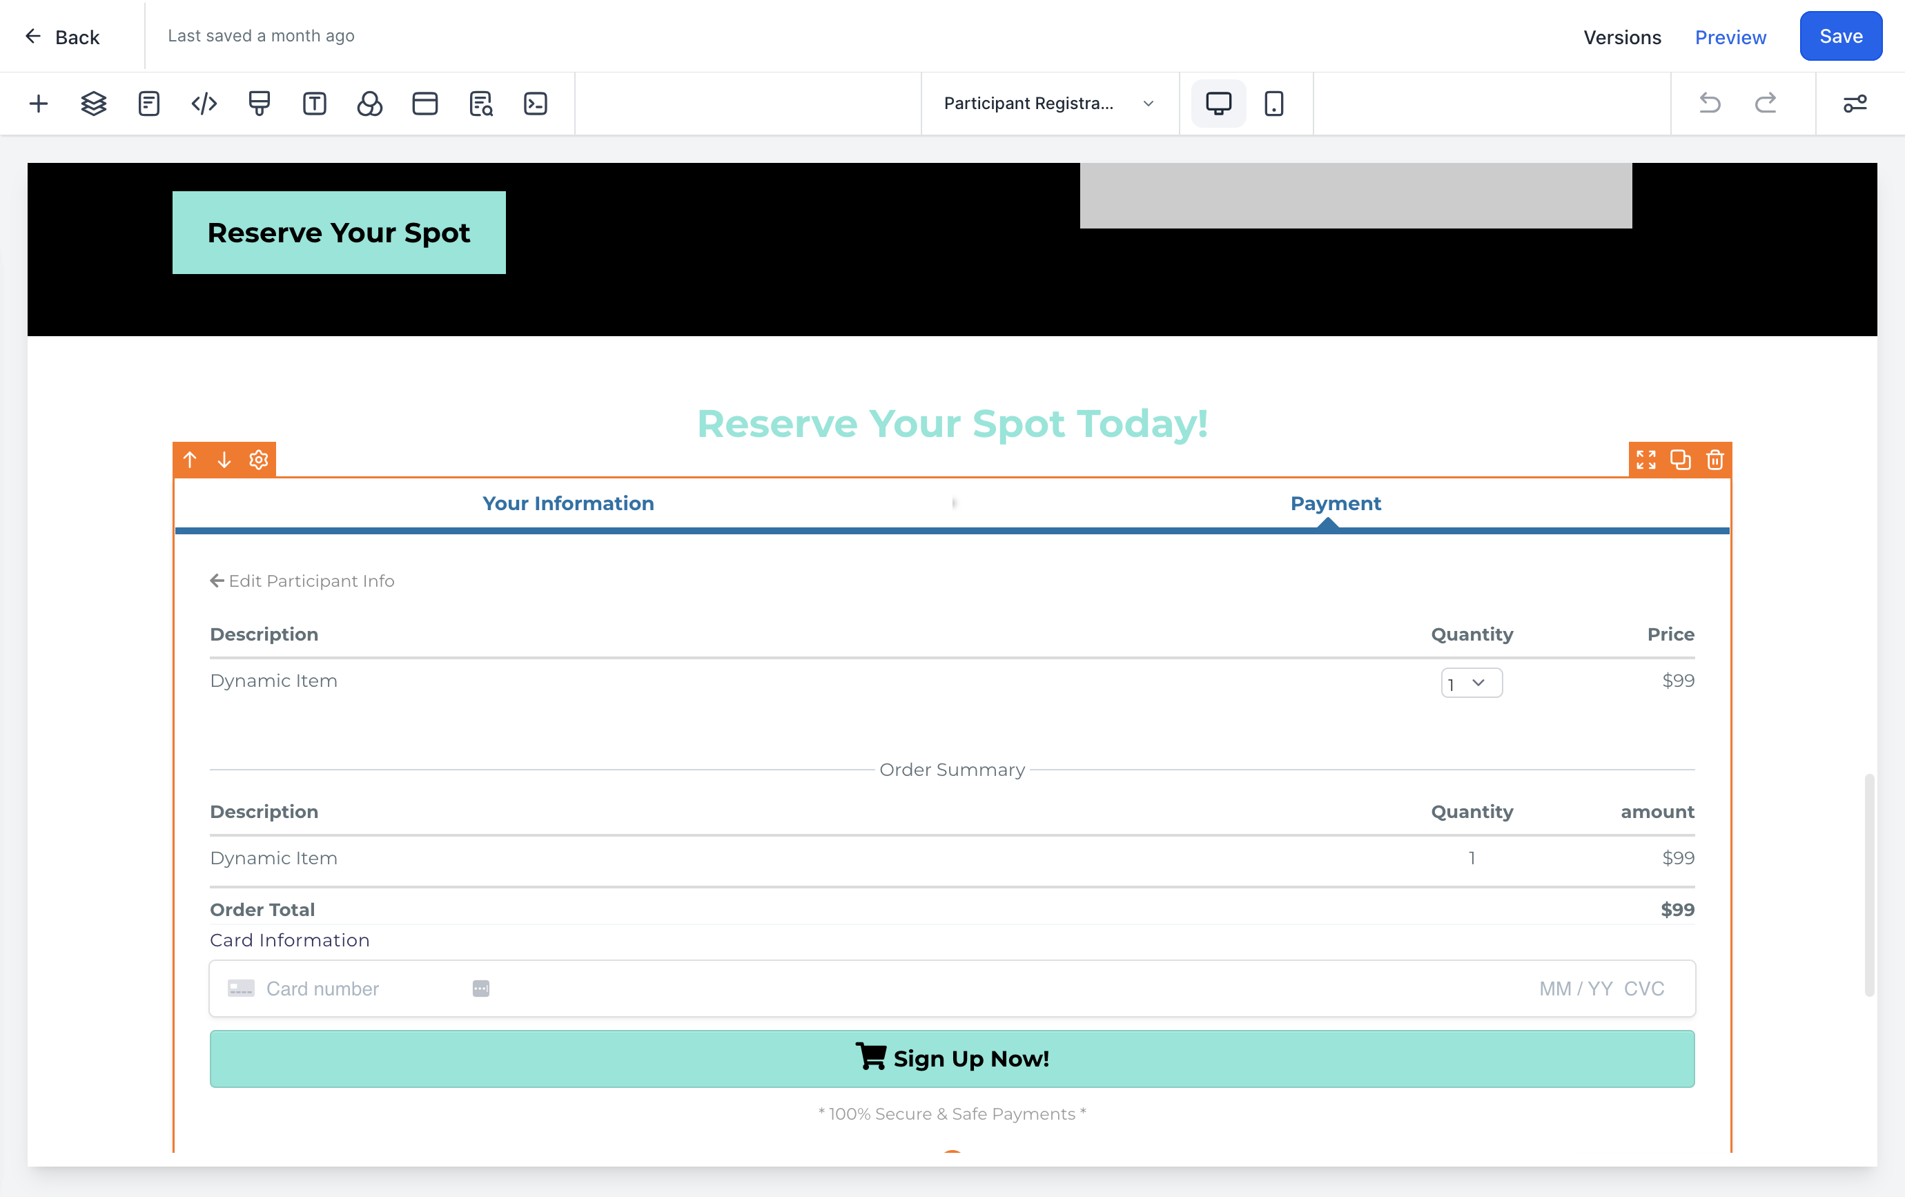
Task: Move the selected element down
Action: [224, 460]
